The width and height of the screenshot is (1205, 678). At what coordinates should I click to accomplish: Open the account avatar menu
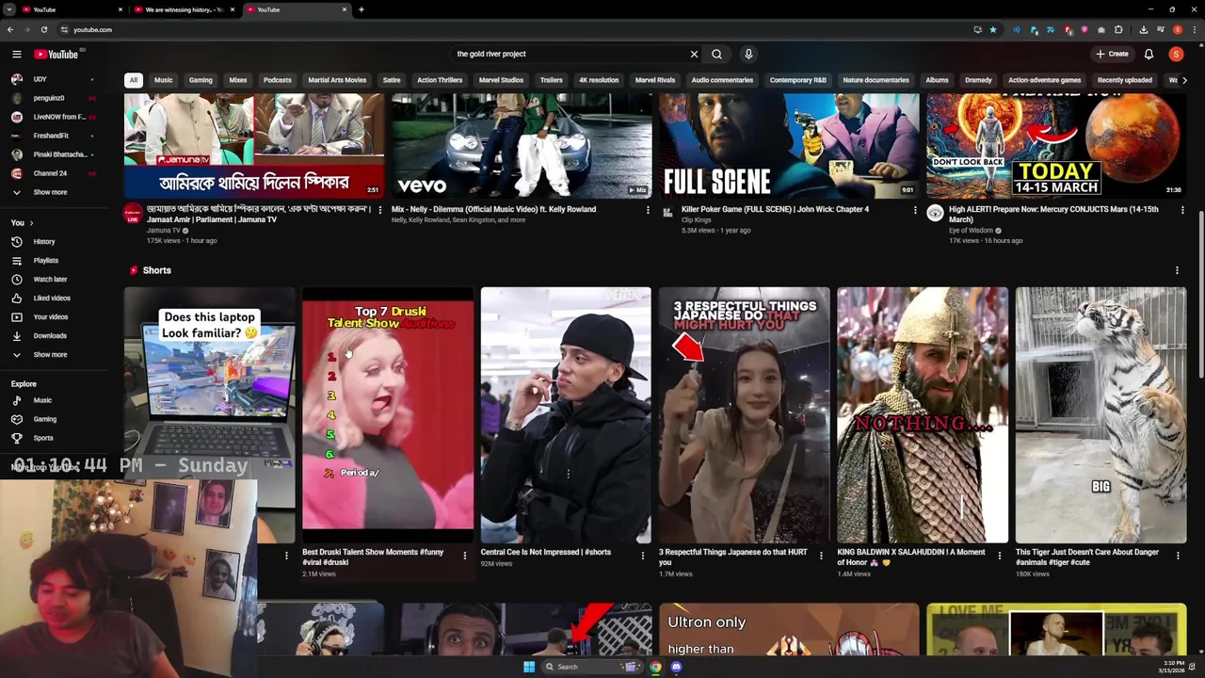1176,54
